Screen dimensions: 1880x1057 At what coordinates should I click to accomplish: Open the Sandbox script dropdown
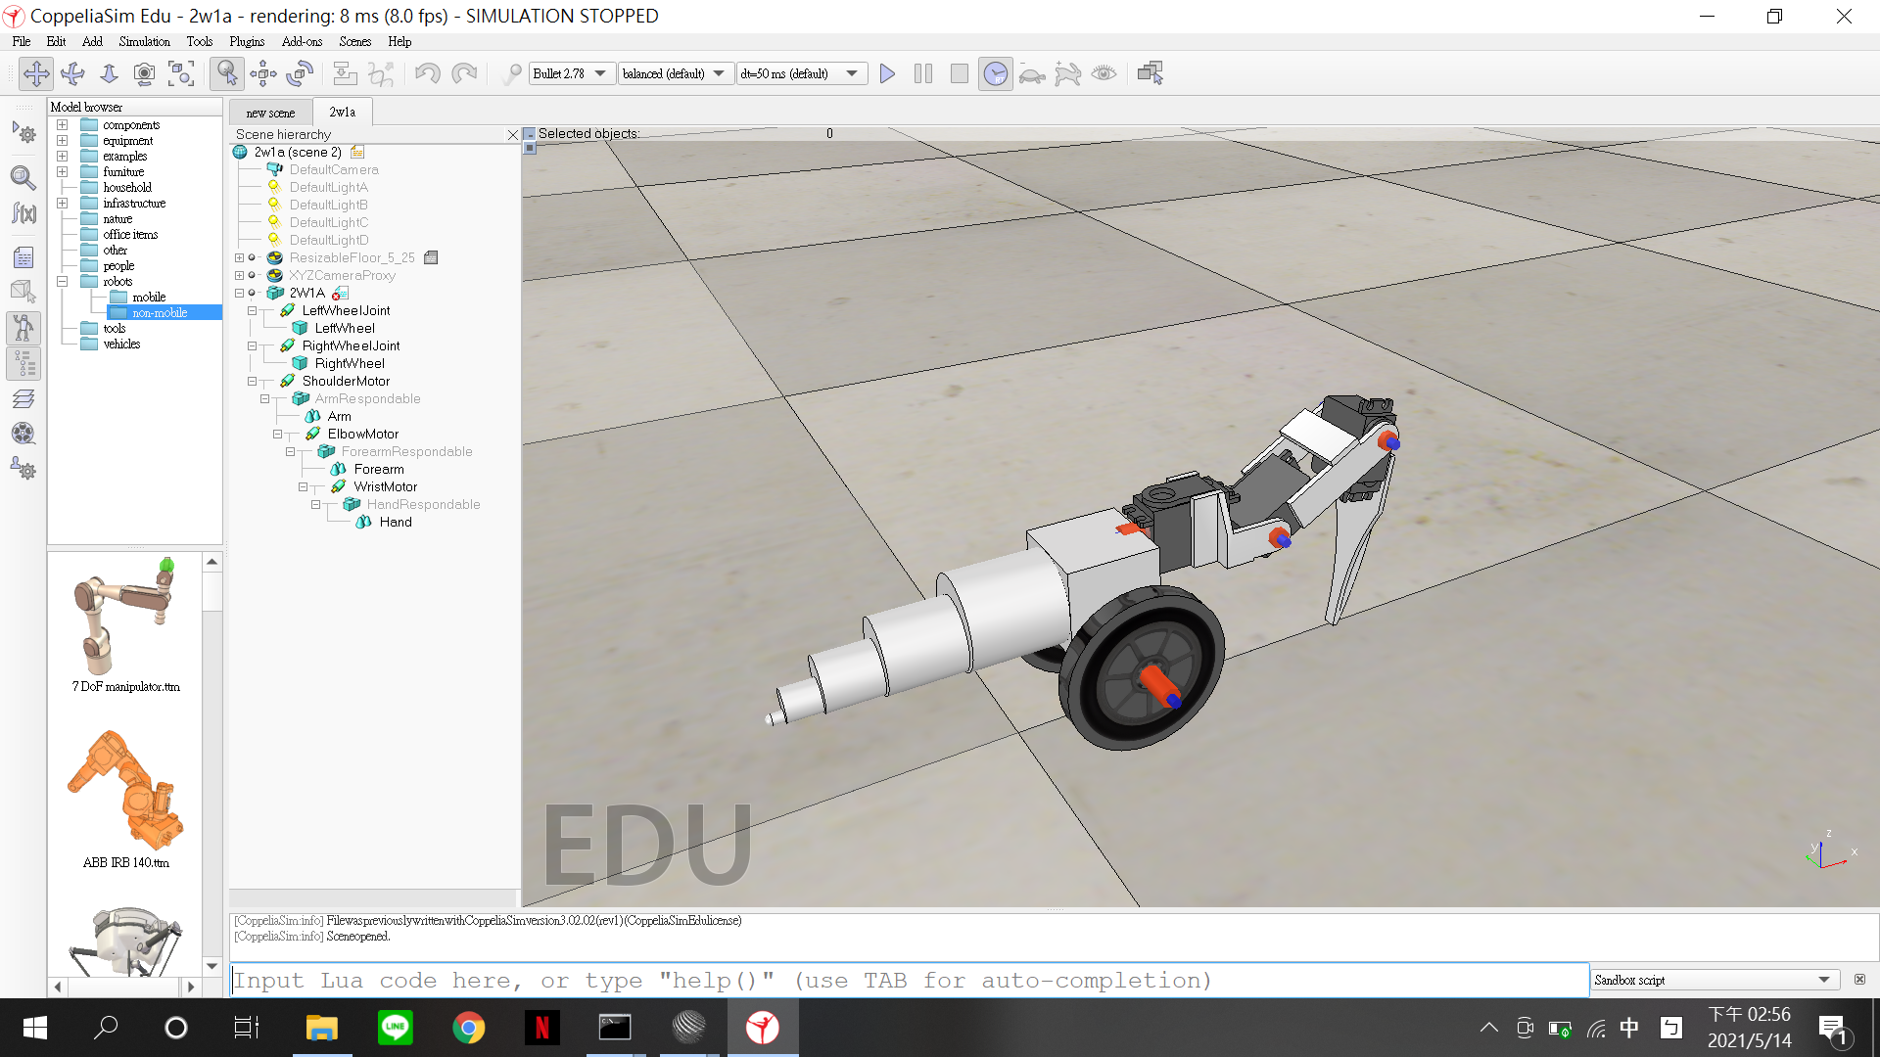pyautogui.click(x=1714, y=980)
